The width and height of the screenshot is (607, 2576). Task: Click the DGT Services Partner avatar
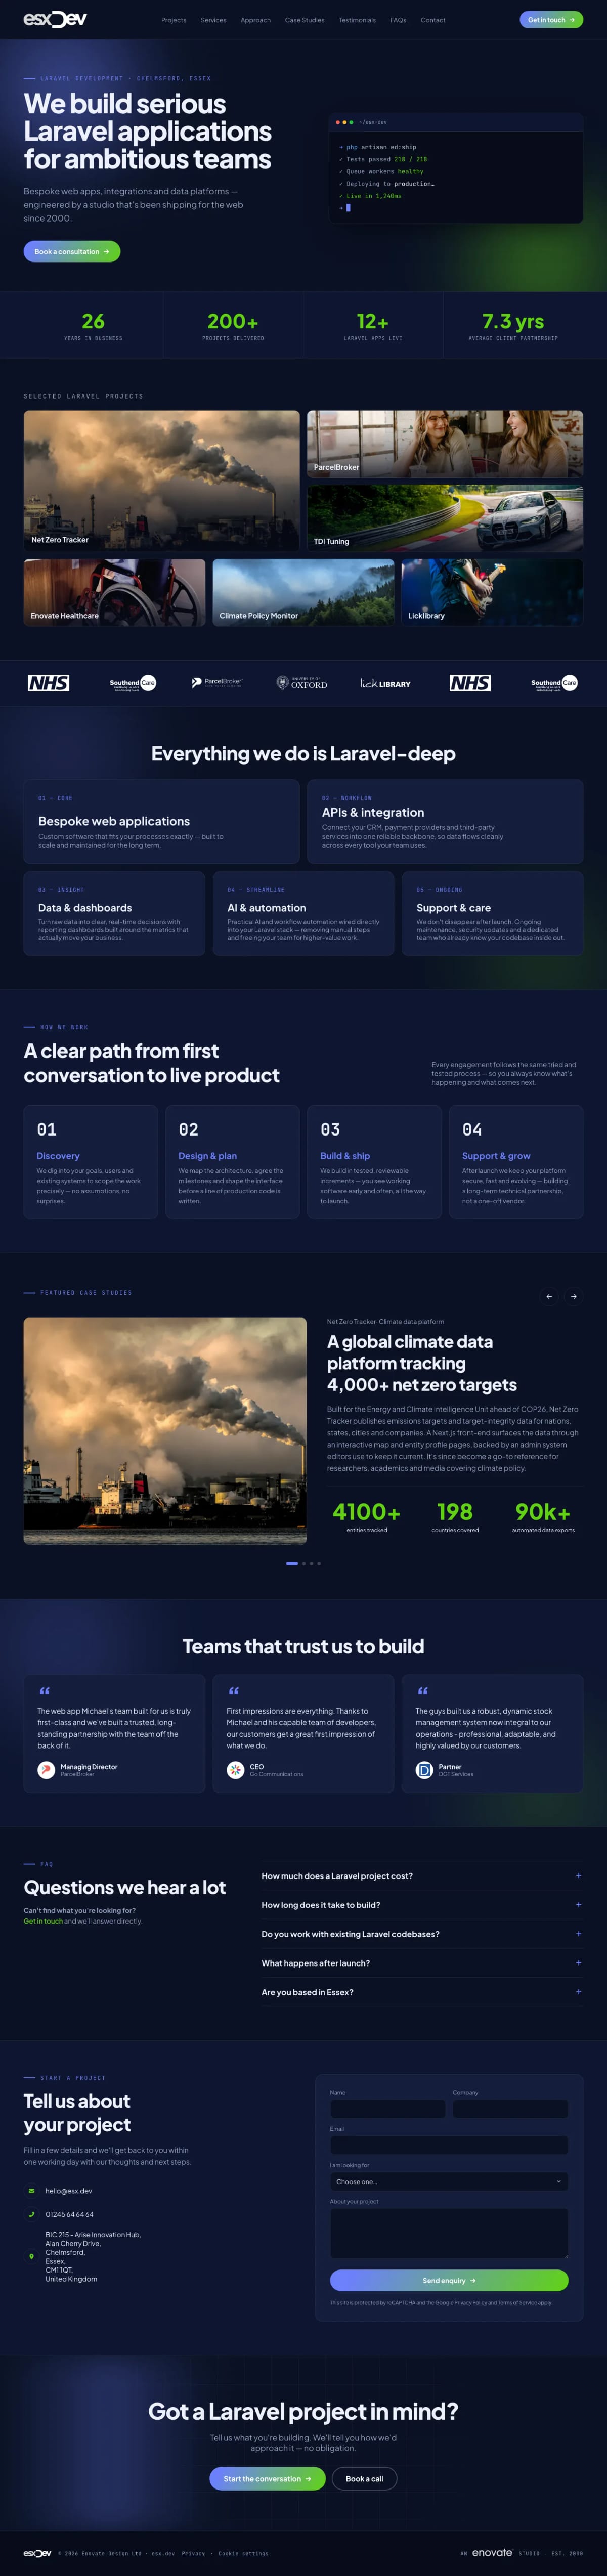pos(424,1770)
